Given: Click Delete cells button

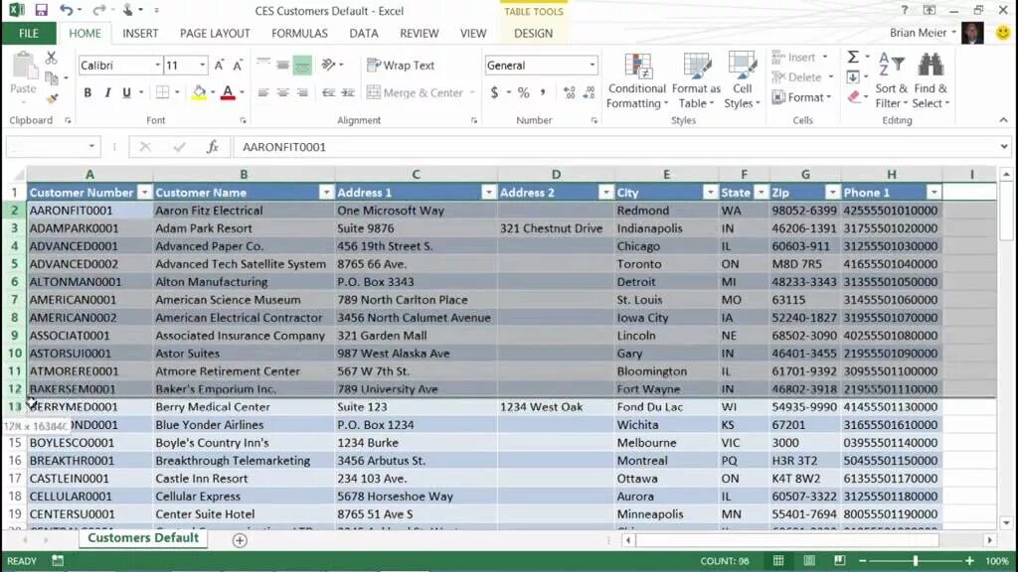Looking at the screenshot, I should tap(802, 77).
